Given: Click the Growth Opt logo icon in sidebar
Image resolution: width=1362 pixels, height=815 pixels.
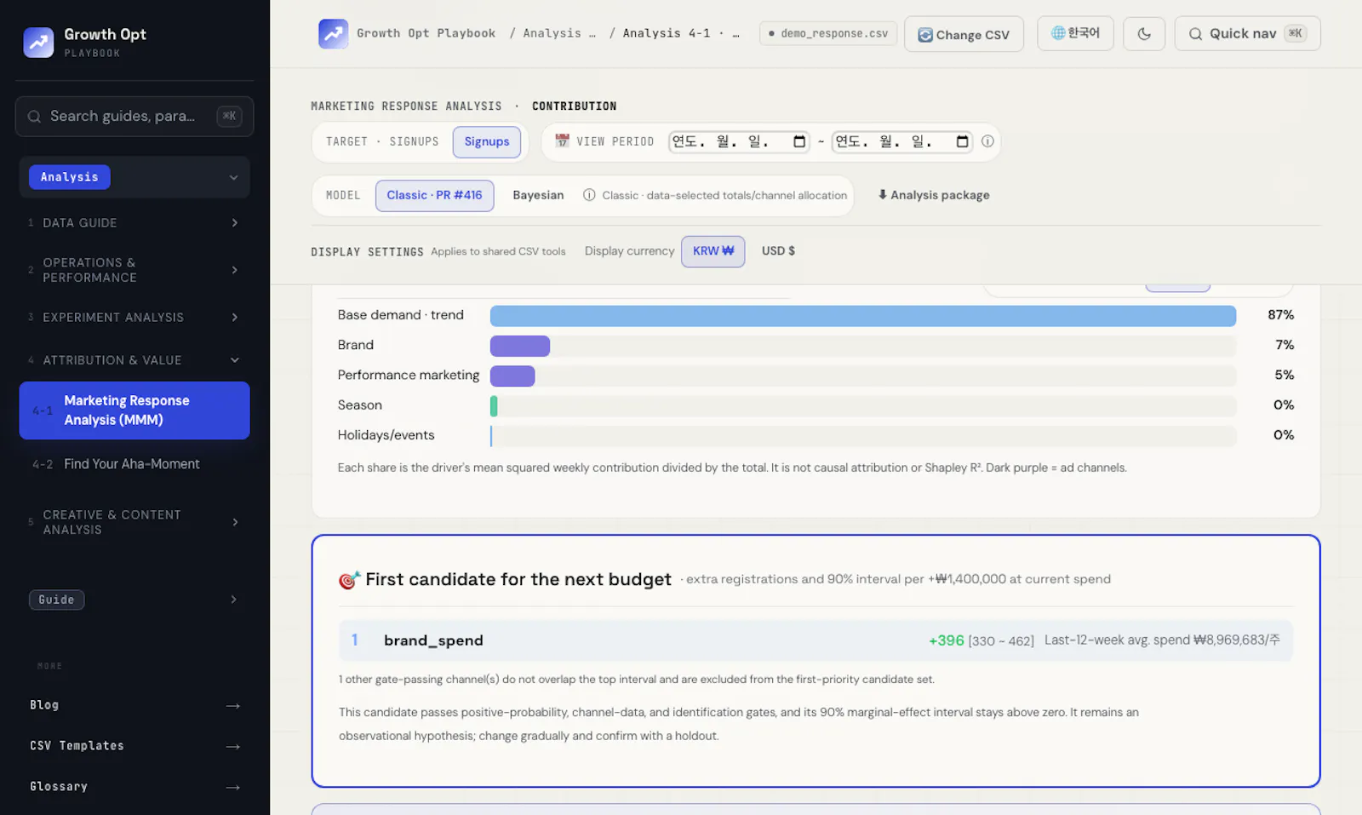Looking at the screenshot, I should click(x=38, y=42).
